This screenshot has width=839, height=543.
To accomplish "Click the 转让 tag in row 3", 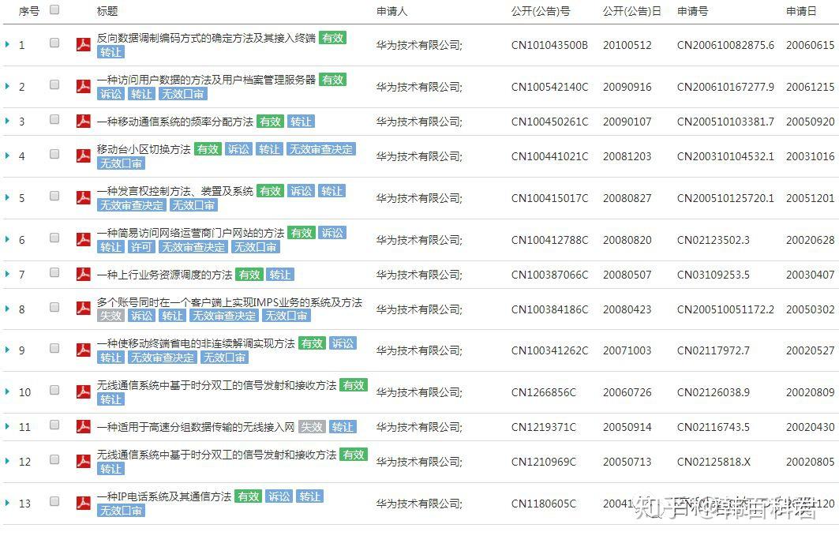I will (301, 122).
